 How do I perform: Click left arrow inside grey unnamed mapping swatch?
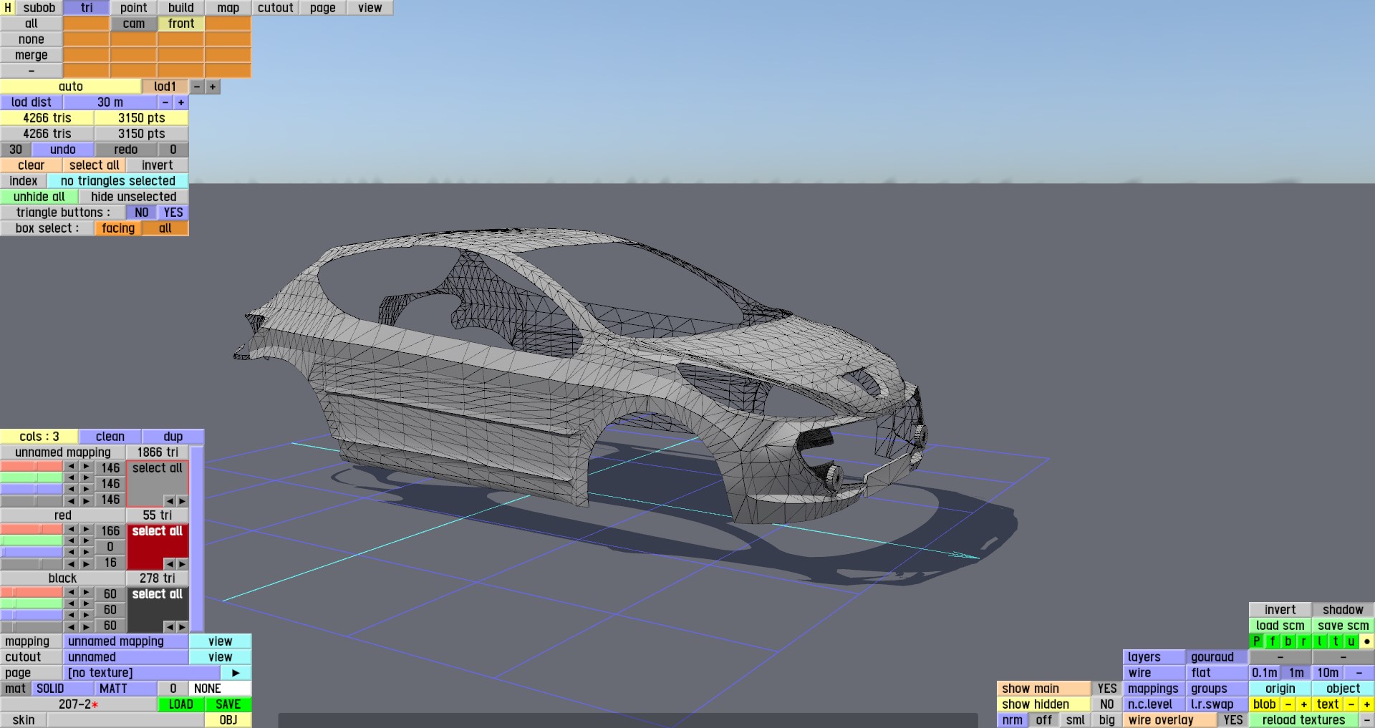click(x=169, y=501)
